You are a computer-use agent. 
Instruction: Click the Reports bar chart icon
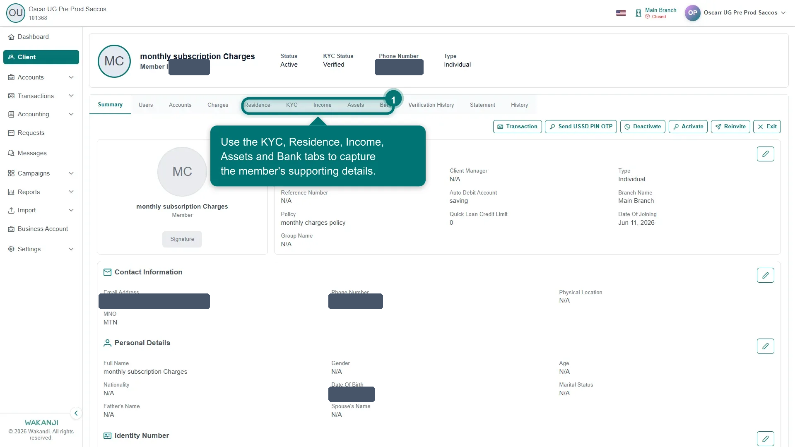pos(11,192)
